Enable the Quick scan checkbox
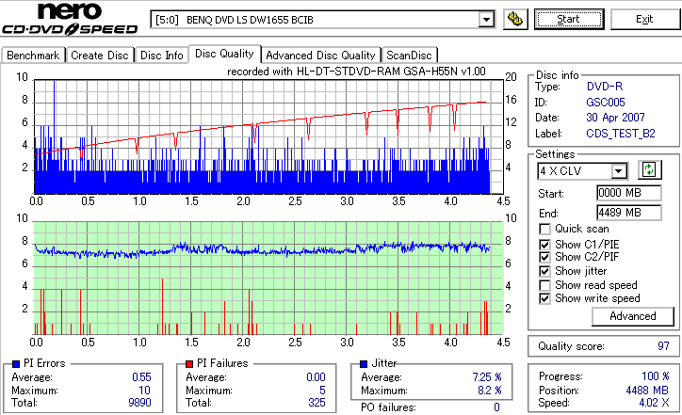This screenshot has height=415, width=682. (x=544, y=229)
